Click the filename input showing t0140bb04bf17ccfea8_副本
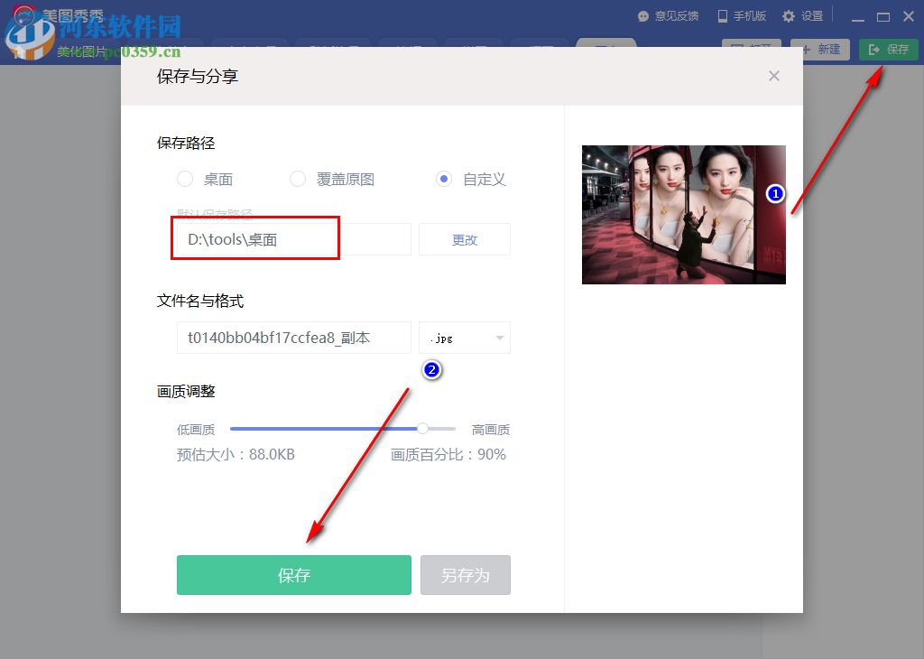The height and width of the screenshot is (659, 924). (293, 337)
